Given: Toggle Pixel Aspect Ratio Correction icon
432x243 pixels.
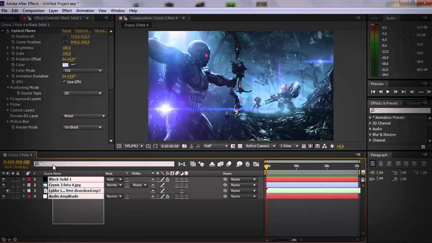Looking at the screenshot, I should tap(304, 146).
